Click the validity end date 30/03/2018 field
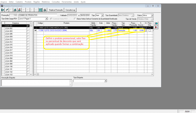Image resolution: width=196 pixels, height=113 pixels. pyautogui.click(x=85, y=15)
